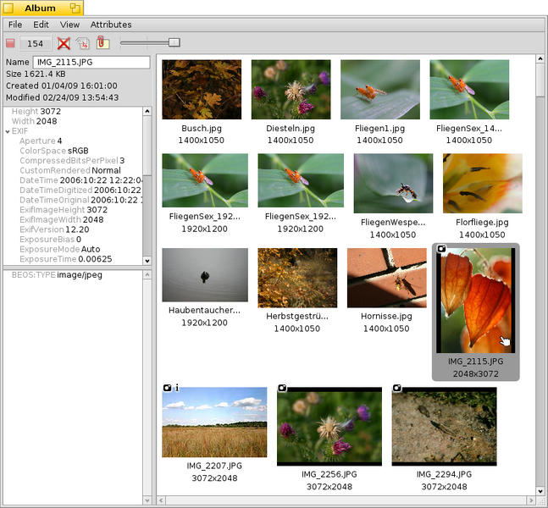Select the Florfliege.jpg thumbnail

click(483, 184)
